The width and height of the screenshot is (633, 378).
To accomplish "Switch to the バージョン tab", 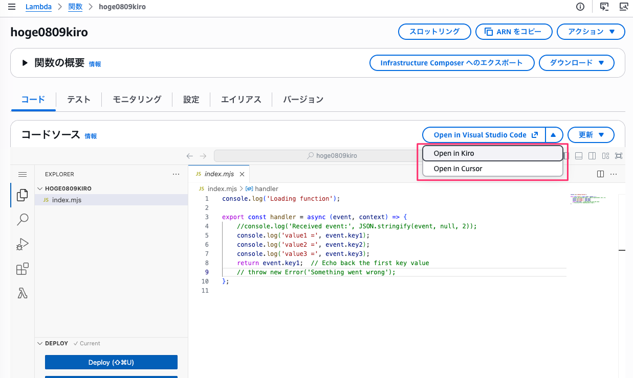I will pos(303,100).
